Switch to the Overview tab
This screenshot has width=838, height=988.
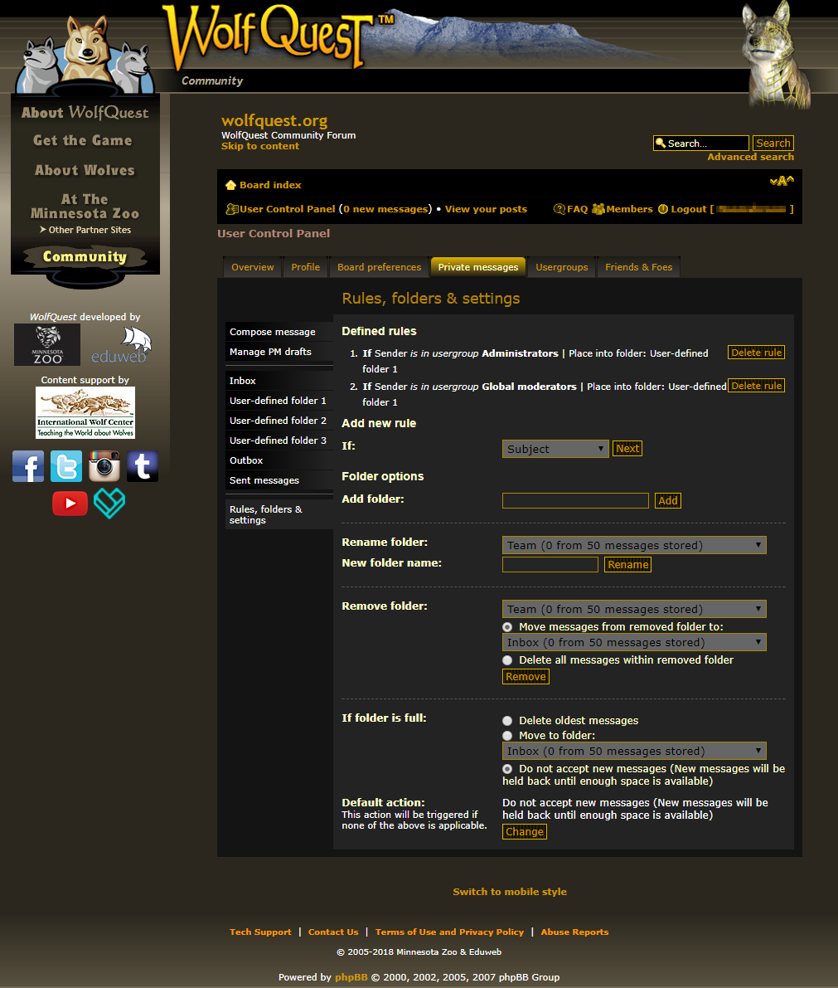tap(253, 267)
